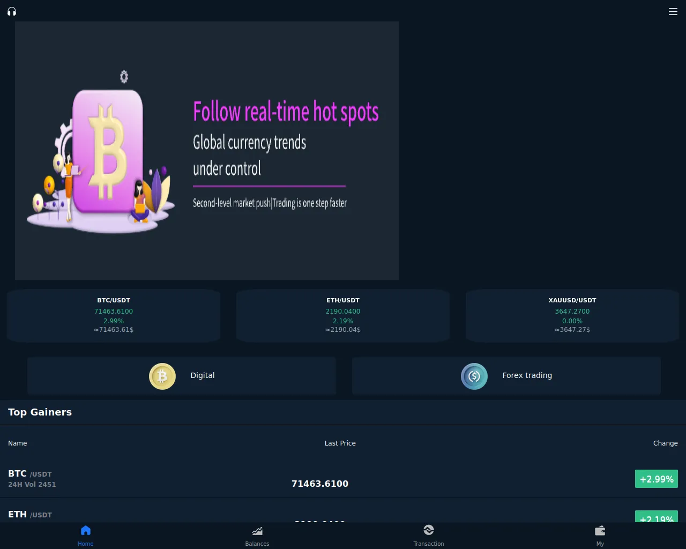The height and width of the screenshot is (549, 686).
Task: Click the dollar coin icon beside Forex trading
Action: (x=474, y=376)
